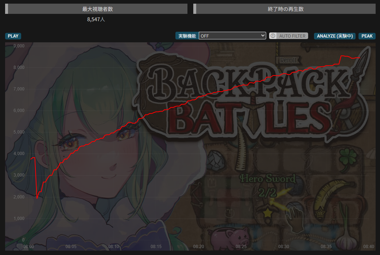Image resolution: width=380 pixels, height=255 pixels.
Task: Open the 実験機能 OFF dropdown
Action: (232, 36)
